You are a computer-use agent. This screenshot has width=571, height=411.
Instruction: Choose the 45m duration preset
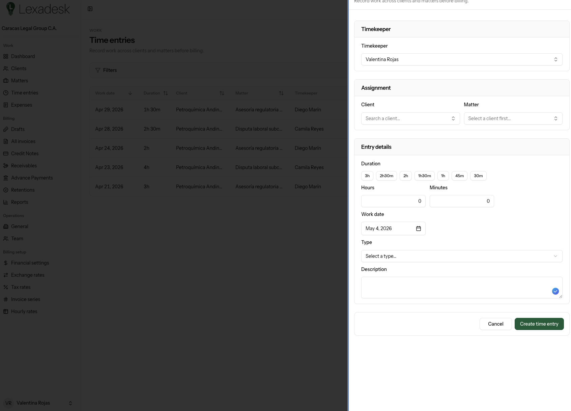click(459, 176)
